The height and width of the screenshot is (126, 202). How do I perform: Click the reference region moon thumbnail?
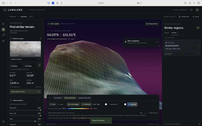[x=25, y=49]
